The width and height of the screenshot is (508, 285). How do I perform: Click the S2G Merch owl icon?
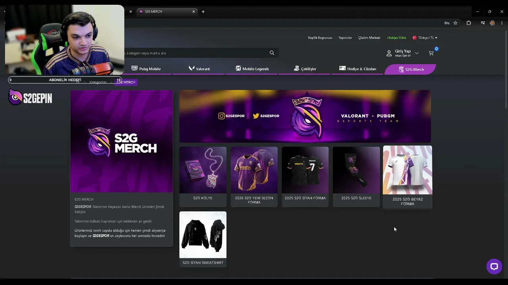click(x=401, y=69)
